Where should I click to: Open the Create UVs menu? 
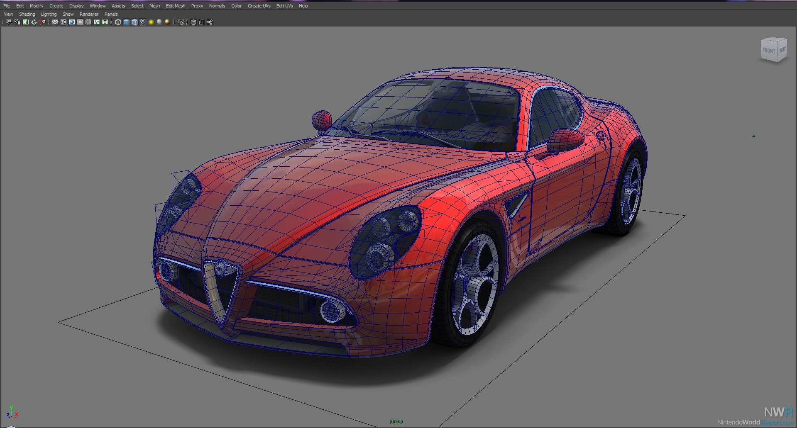point(259,6)
